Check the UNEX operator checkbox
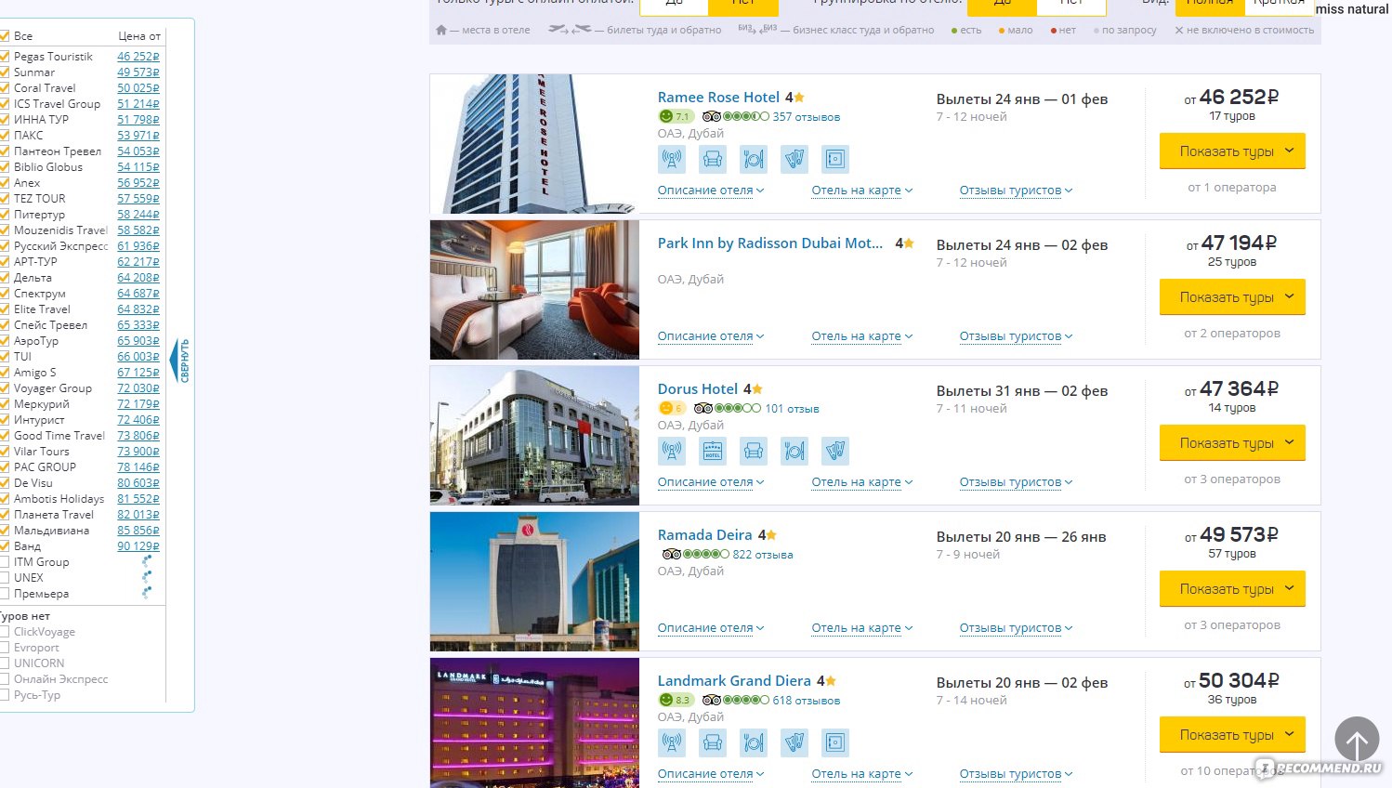This screenshot has height=788, width=1392. (x=5, y=577)
